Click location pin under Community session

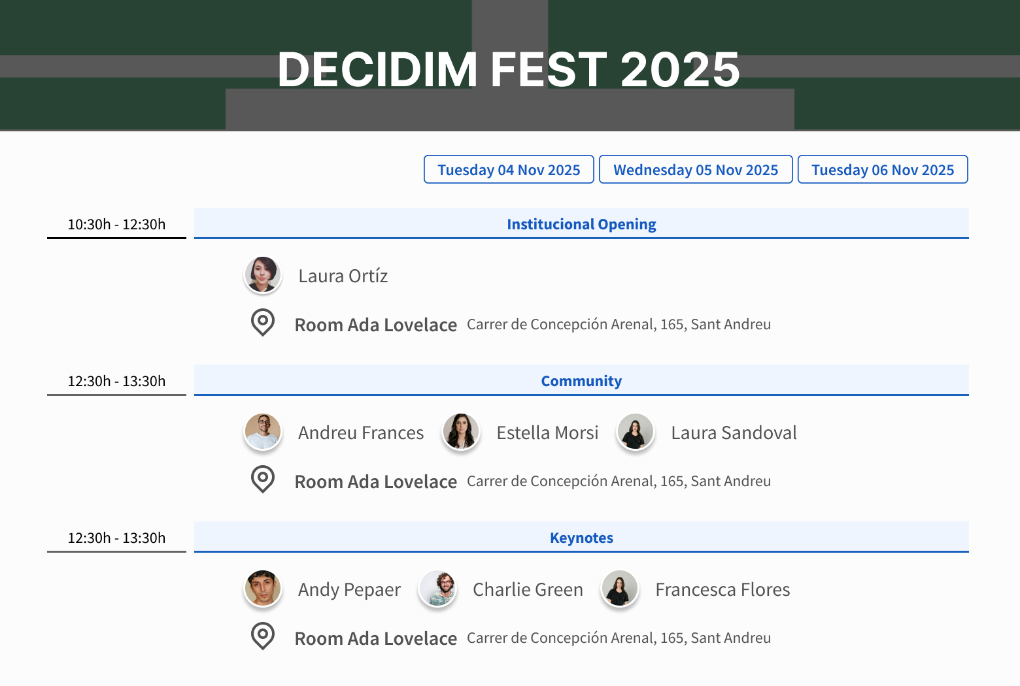click(x=263, y=480)
